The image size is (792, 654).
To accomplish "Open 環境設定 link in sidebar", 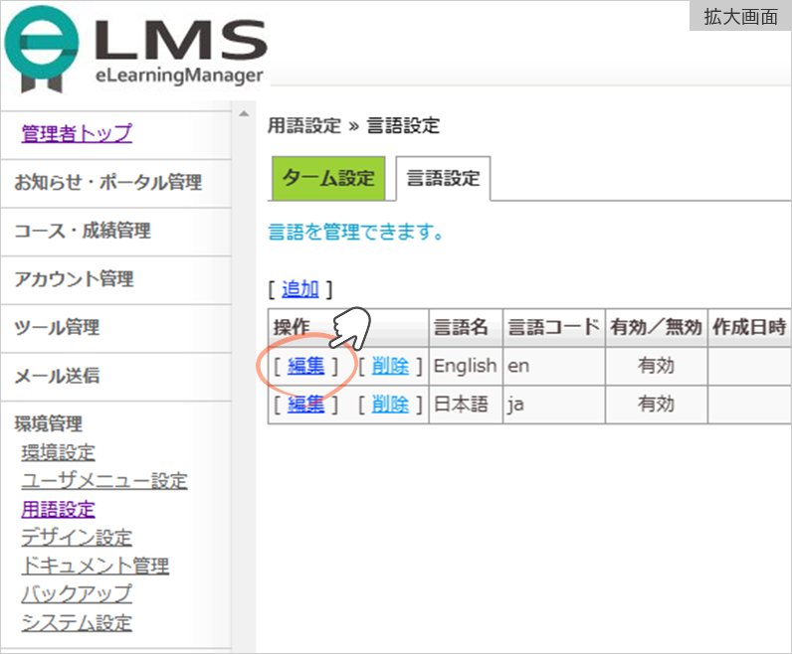I will [x=58, y=452].
